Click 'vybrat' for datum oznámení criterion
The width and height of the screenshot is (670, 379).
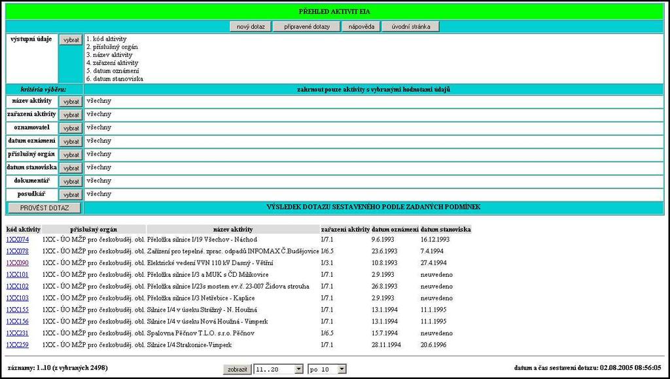click(71, 141)
